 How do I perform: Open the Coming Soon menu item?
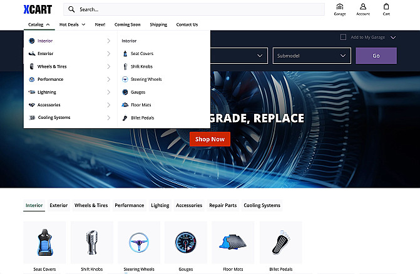128,24
